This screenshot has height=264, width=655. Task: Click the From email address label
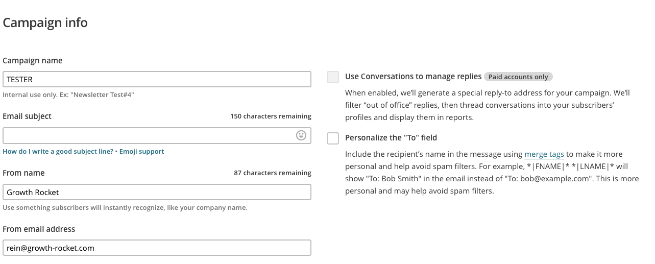(x=39, y=229)
